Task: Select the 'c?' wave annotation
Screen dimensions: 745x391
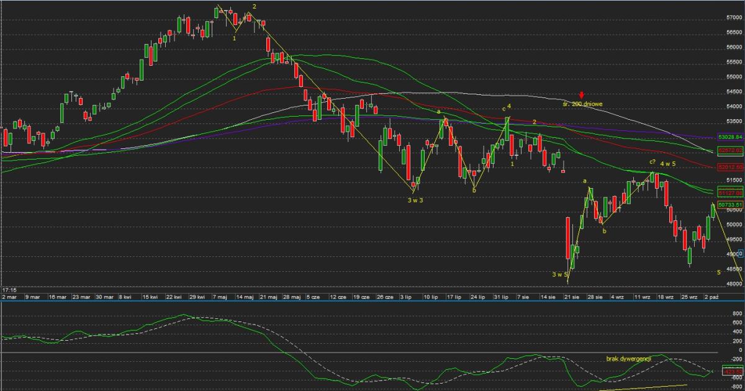Action: click(652, 162)
